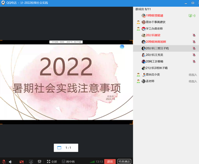Select member 孟老师
Screen dimensions: 199x164
click(x=166, y=81)
